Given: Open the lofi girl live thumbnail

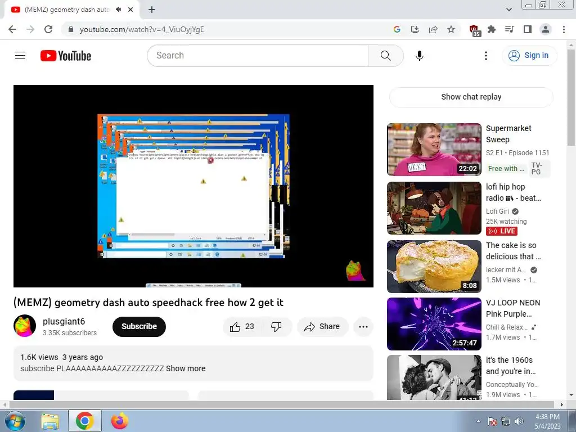Looking at the screenshot, I should click(x=434, y=208).
